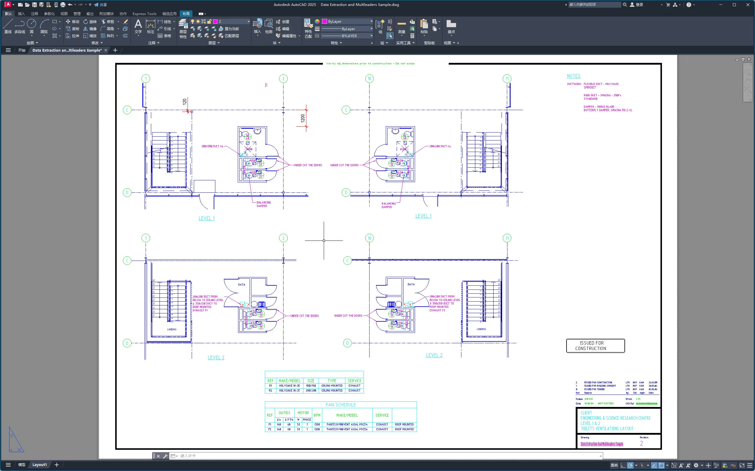Select the Polyline (多段线) tool
Viewport: 755px width, 471px height.
(19, 26)
